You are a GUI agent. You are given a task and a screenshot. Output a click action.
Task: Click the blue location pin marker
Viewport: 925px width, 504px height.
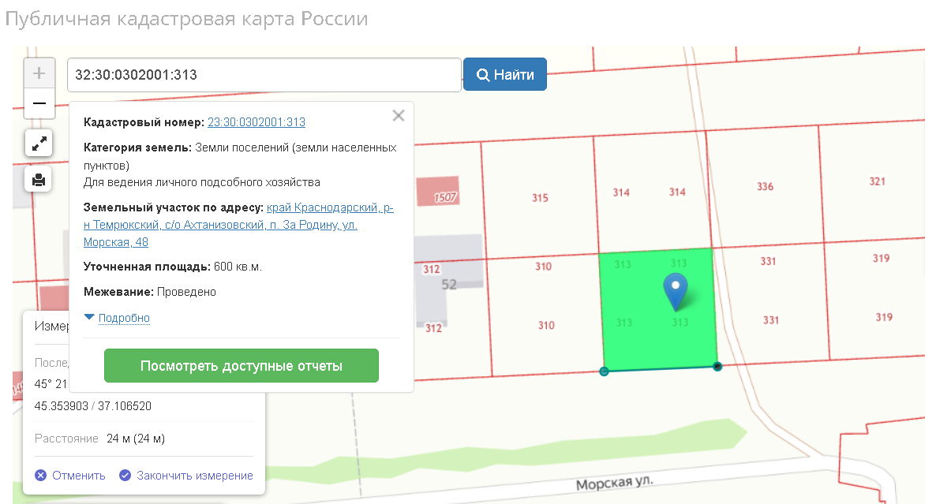676,291
